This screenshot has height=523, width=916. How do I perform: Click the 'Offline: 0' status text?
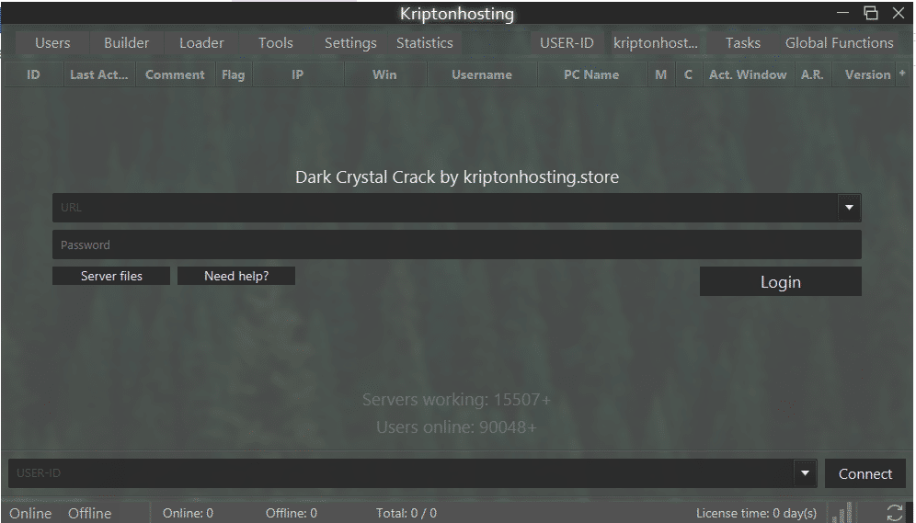tap(291, 513)
